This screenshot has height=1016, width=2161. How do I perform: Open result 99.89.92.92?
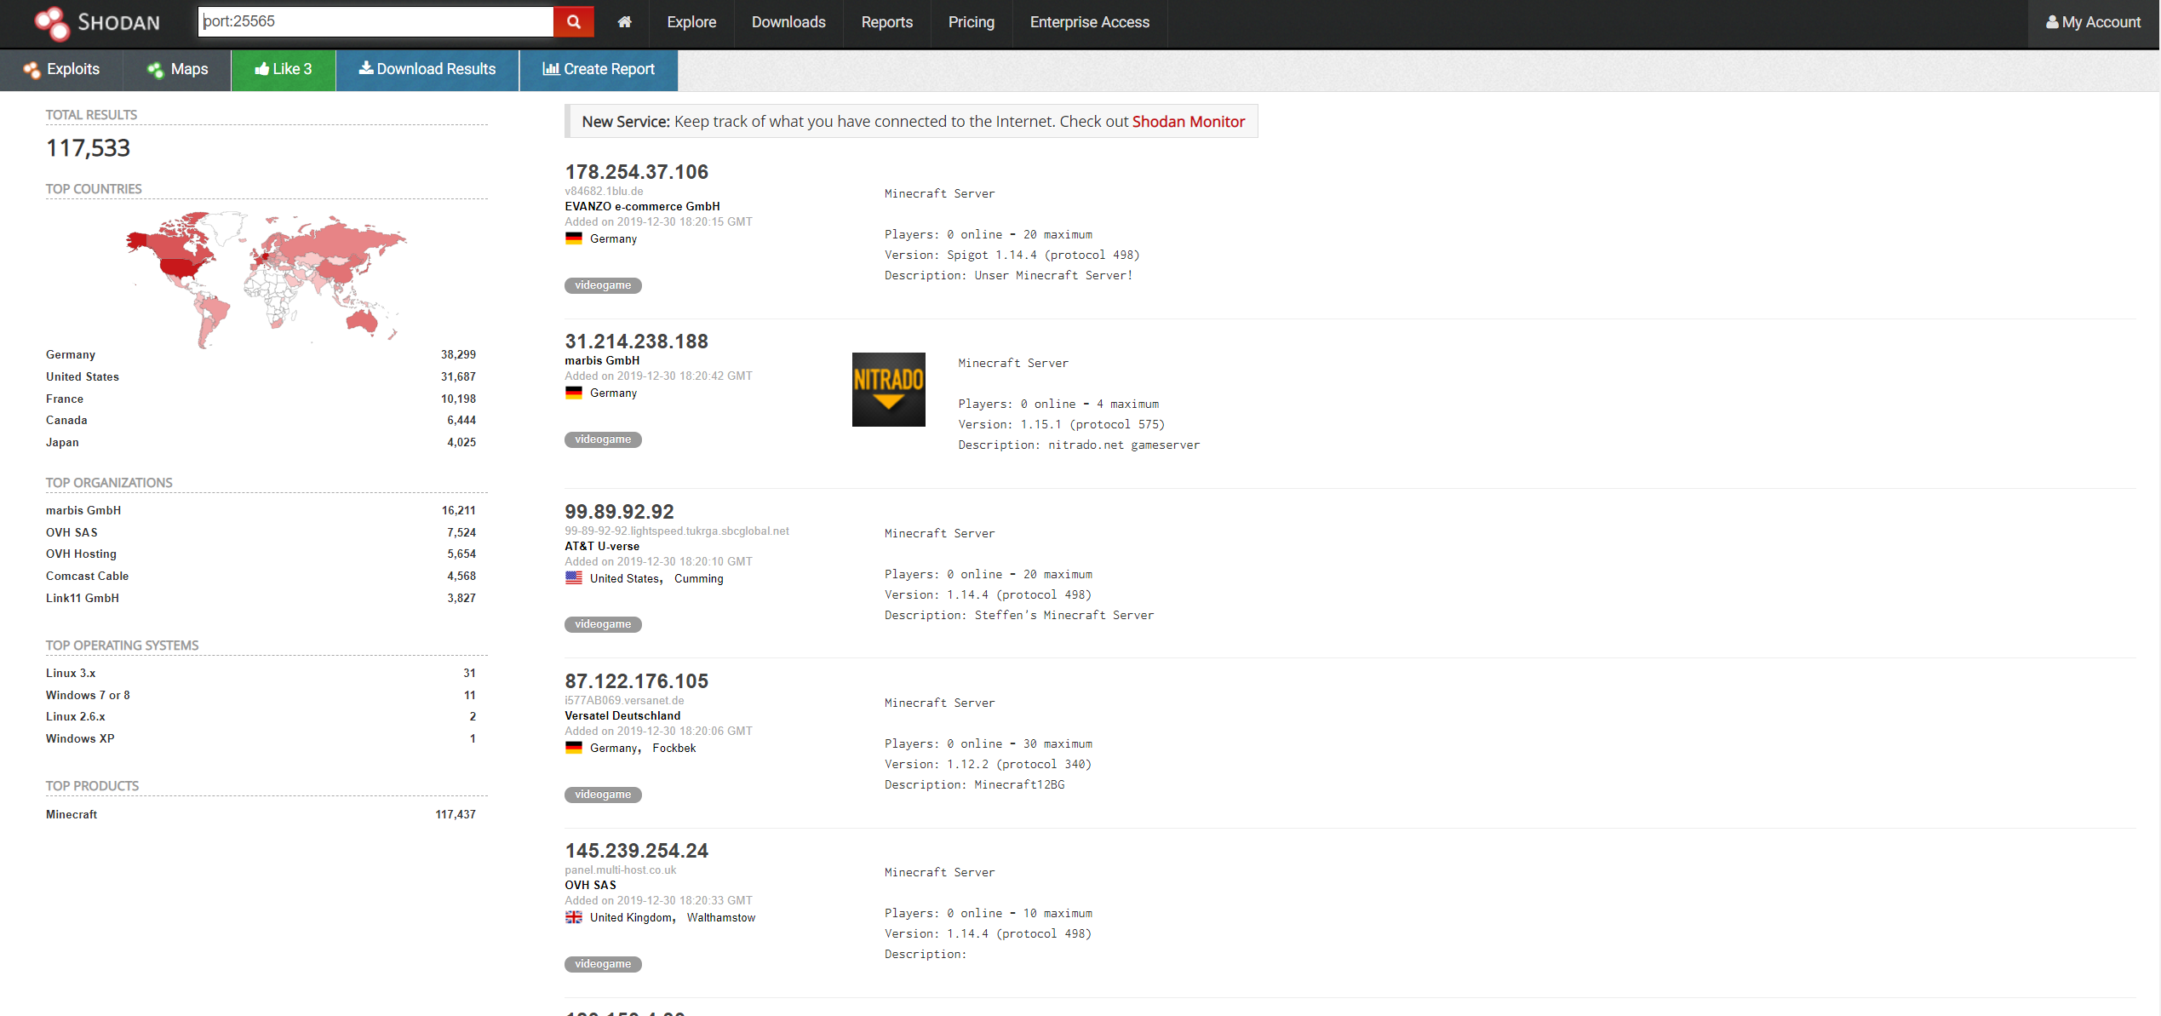[619, 512]
